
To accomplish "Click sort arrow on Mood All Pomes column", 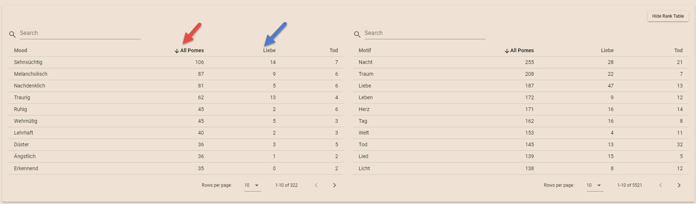I will tap(177, 51).
